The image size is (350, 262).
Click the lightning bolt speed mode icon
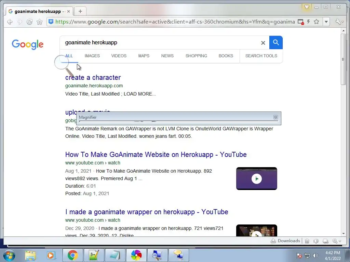(309, 21)
